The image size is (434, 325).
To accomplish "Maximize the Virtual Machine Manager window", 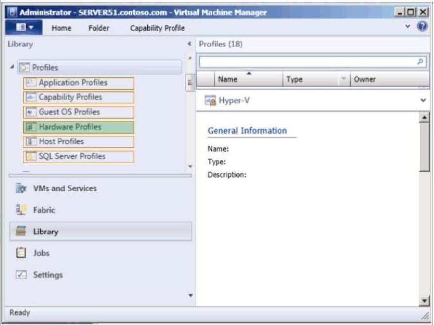I will click(411, 12).
